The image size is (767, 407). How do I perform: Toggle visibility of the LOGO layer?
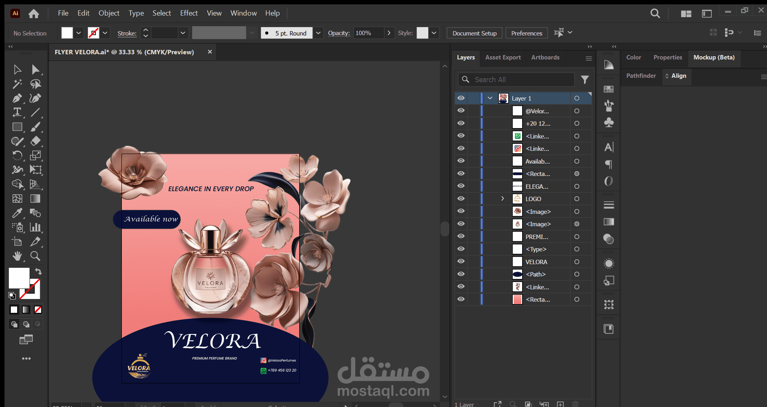click(461, 199)
